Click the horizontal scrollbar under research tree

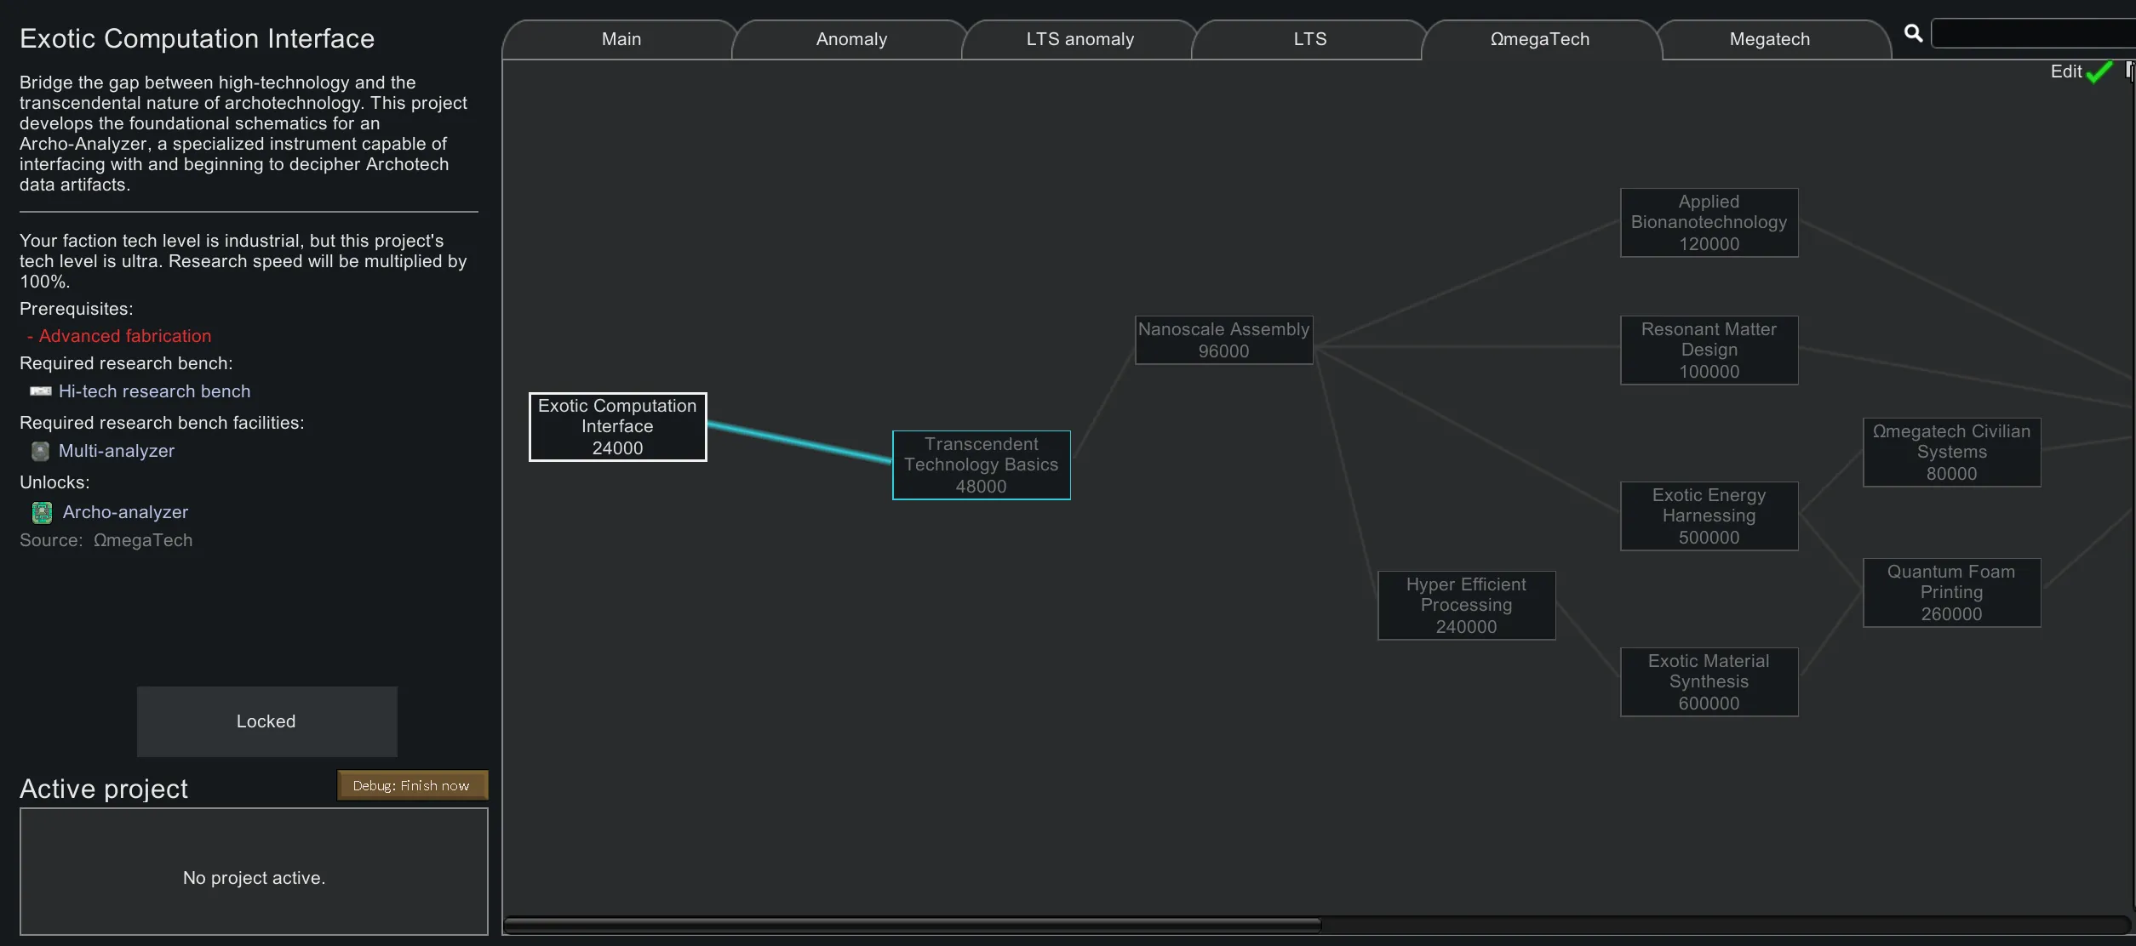tap(911, 924)
